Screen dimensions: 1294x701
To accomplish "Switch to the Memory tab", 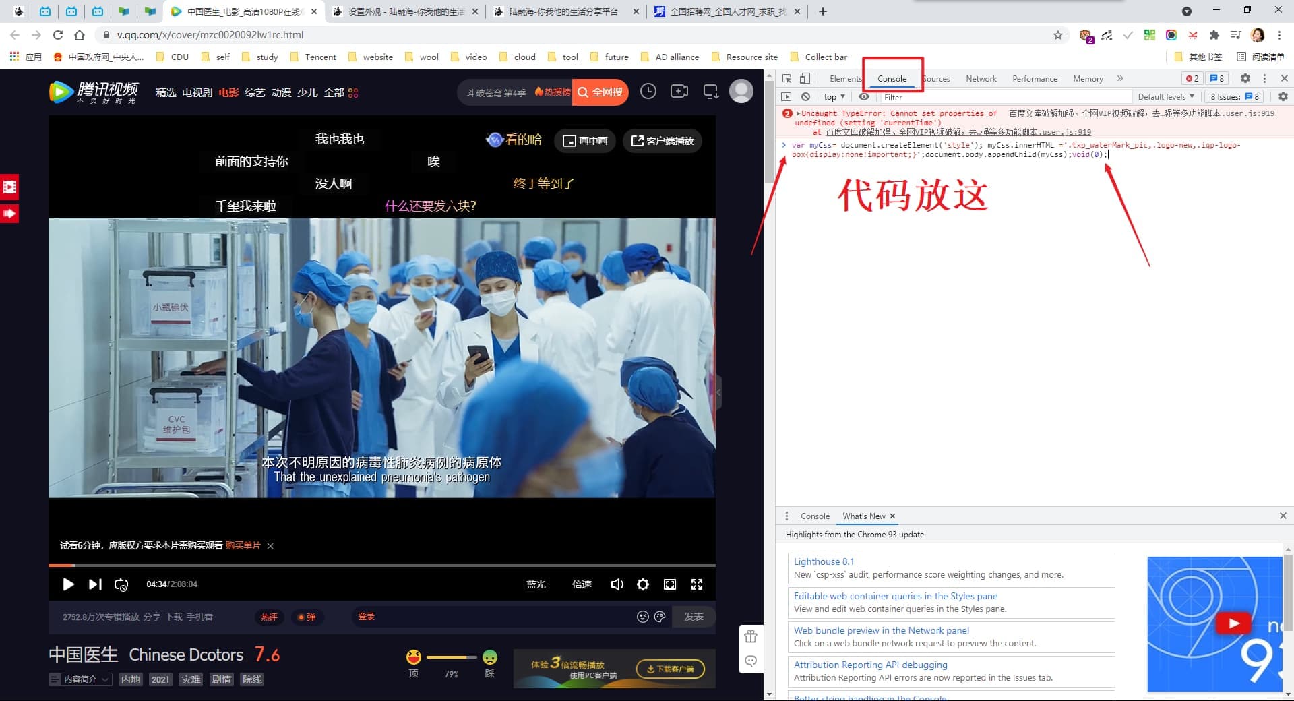I will [x=1088, y=79].
